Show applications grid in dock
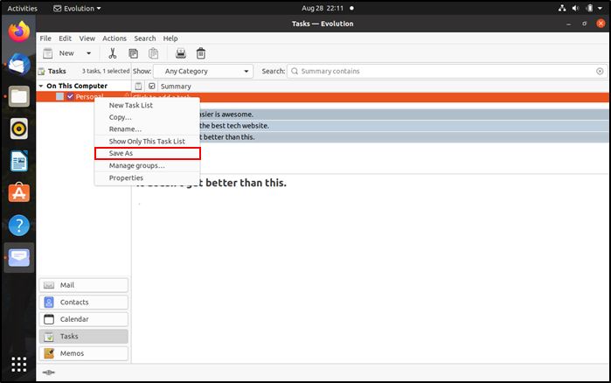Screen dimensions: 611x383 tap(18, 365)
